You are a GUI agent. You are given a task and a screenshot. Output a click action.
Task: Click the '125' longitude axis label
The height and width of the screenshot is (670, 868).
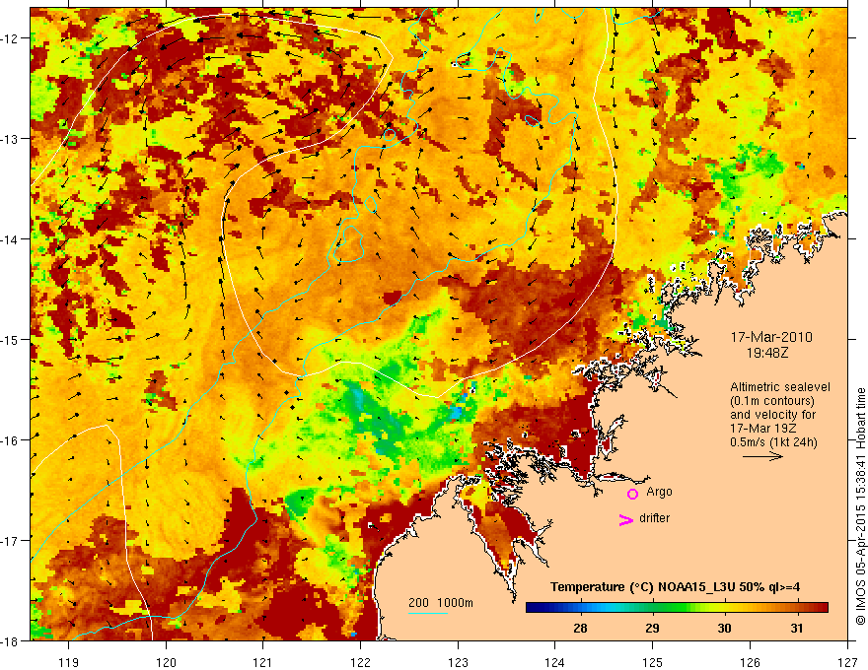[x=653, y=662]
